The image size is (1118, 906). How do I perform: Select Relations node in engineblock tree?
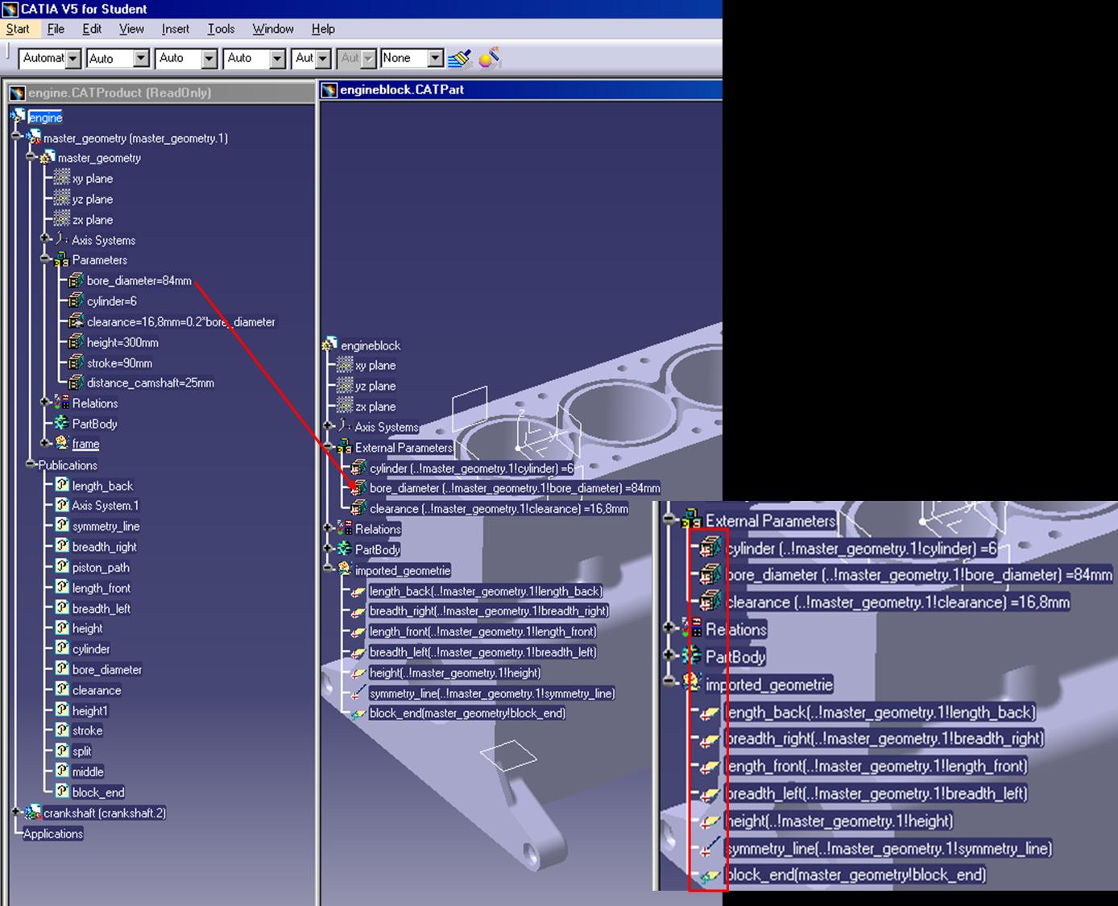tap(378, 529)
